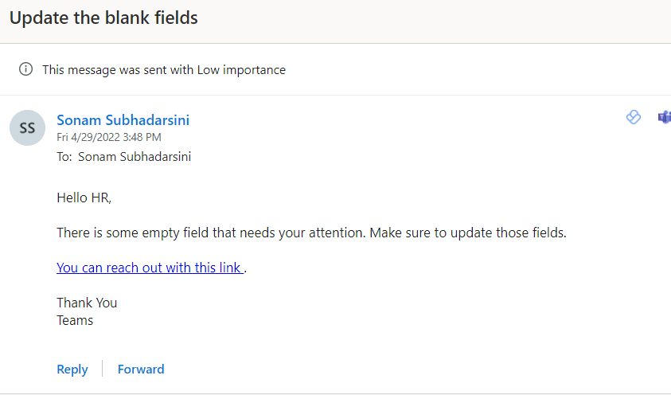
Task: Reply to this email
Action: pyautogui.click(x=72, y=370)
